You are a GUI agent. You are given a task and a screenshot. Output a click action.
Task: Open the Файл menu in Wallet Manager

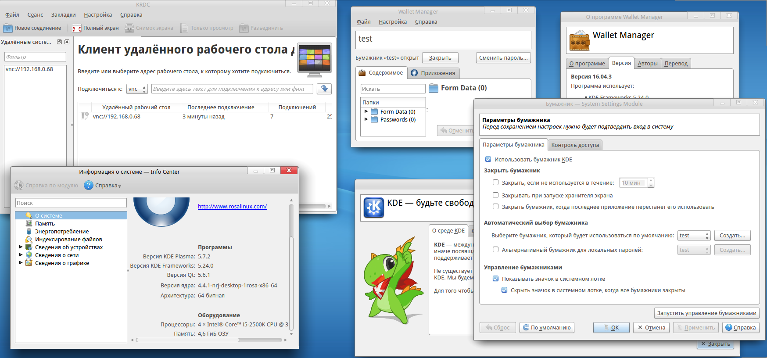click(364, 22)
